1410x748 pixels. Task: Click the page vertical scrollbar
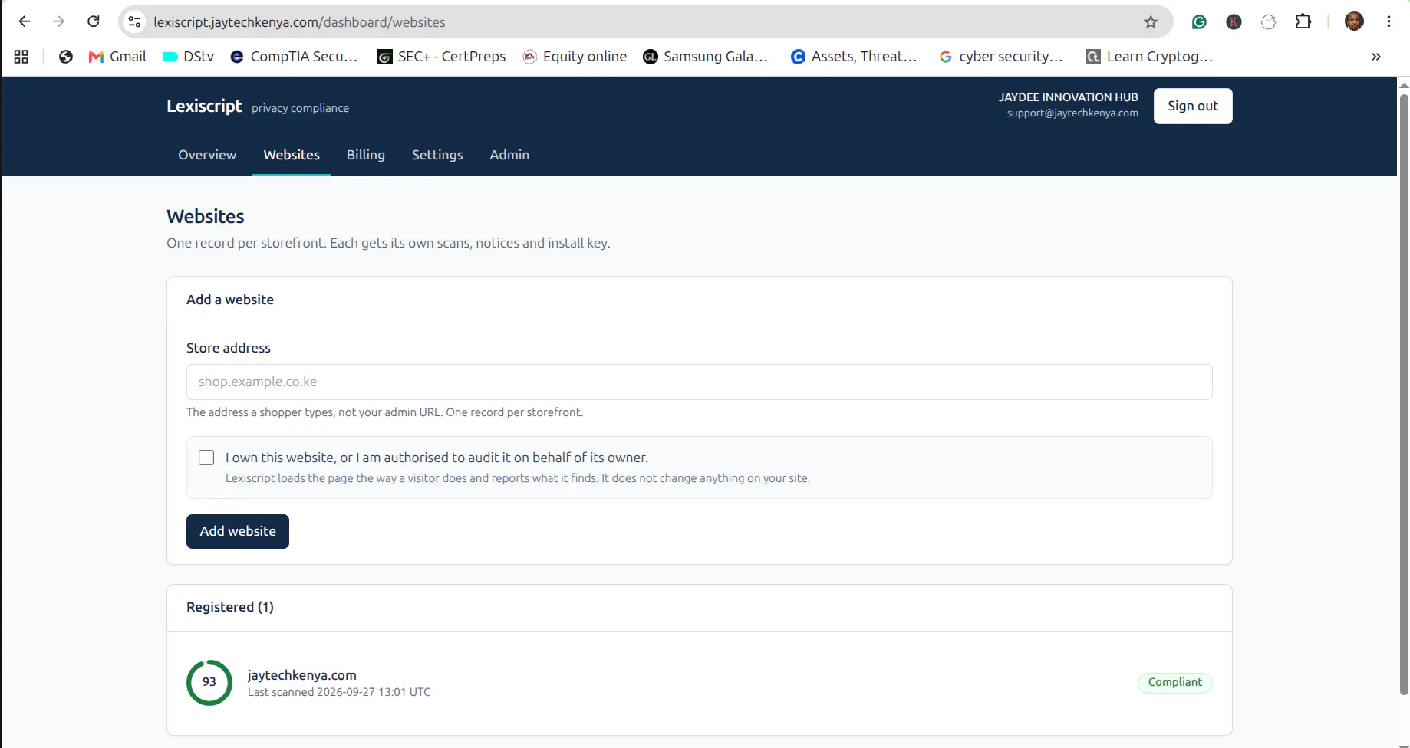point(1404,394)
